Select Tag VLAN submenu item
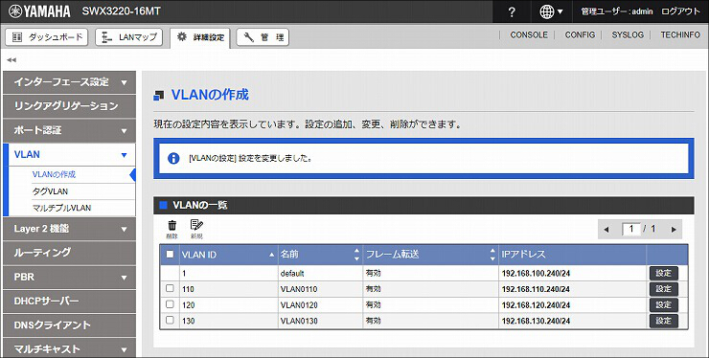This screenshot has height=358, width=709. (x=50, y=191)
